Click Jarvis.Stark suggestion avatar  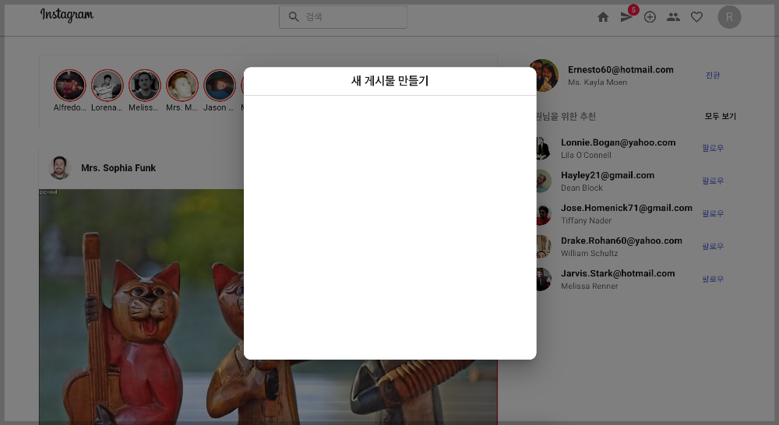(x=544, y=279)
